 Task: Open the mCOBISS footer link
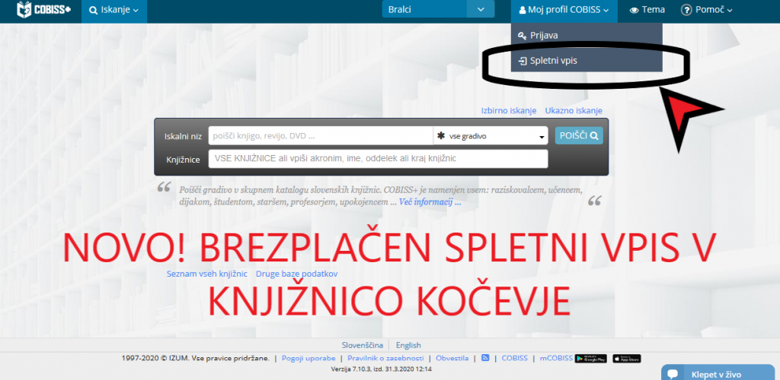pyautogui.click(x=556, y=358)
